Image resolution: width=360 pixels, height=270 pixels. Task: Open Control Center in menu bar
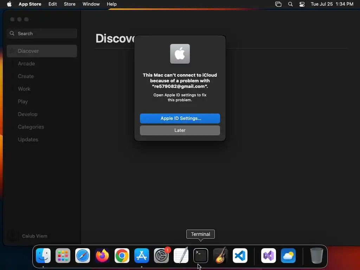point(302,4)
